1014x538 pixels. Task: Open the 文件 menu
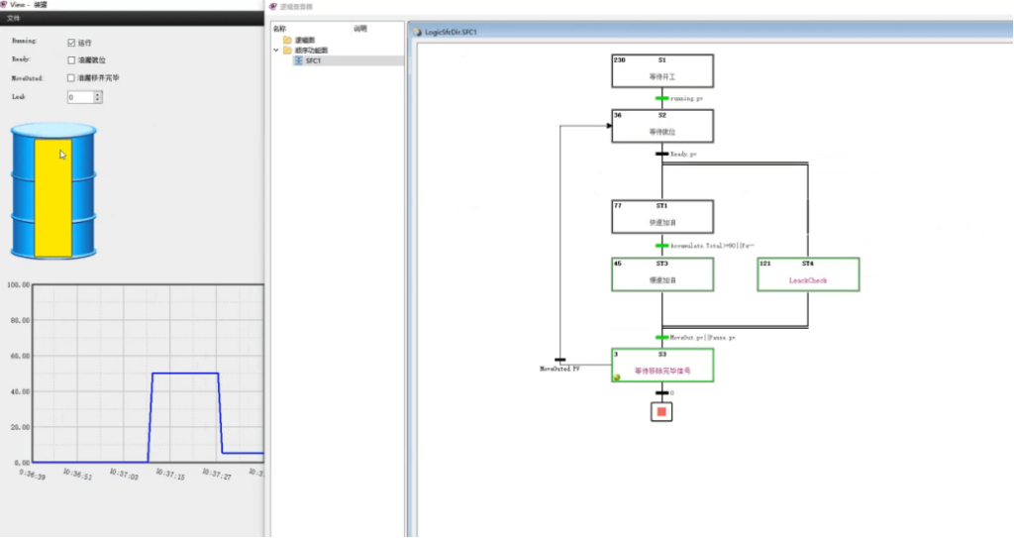click(14, 18)
